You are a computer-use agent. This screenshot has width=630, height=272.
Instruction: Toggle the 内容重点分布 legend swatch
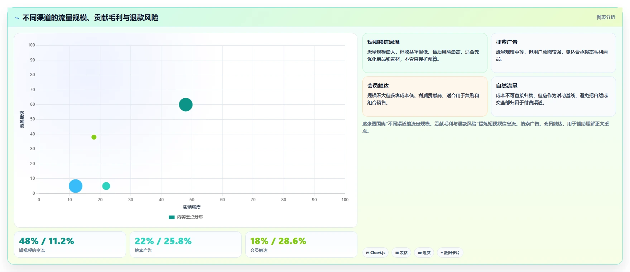coord(172,217)
